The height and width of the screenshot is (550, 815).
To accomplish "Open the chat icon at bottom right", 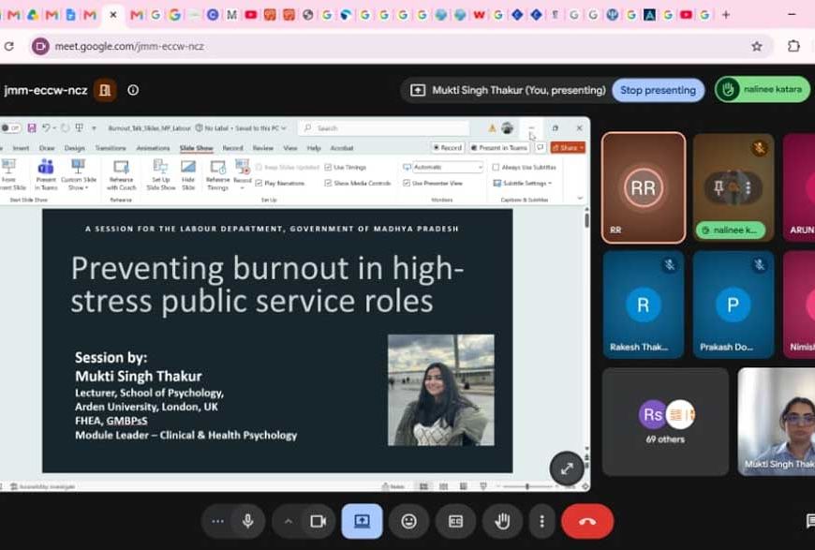I will tap(809, 520).
